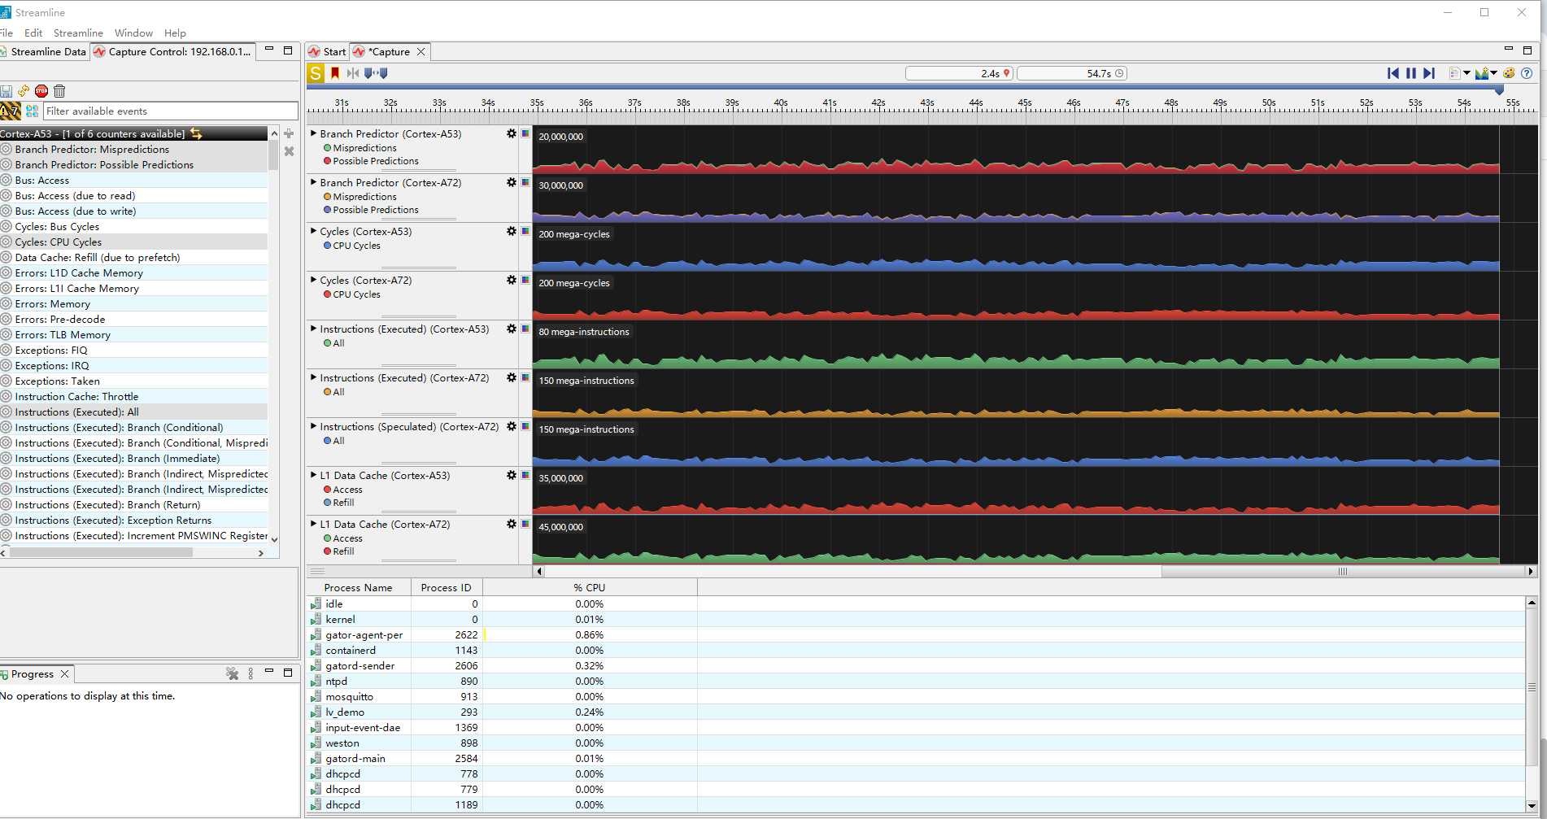Click the red STOP capture icon
Image resolution: width=1547 pixels, height=819 pixels.
pyautogui.click(x=41, y=91)
